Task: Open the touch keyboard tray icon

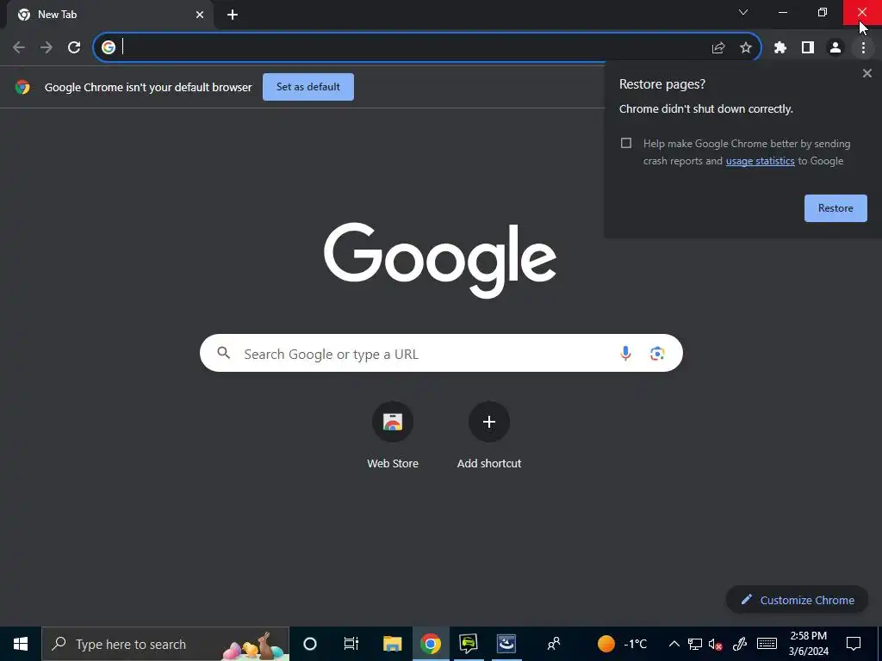Action: pos(767,644)
